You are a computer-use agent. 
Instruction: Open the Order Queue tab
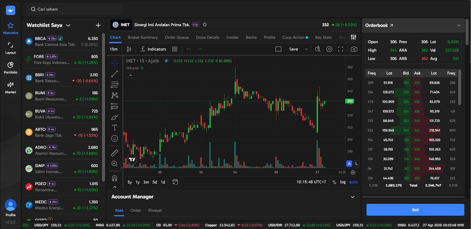click(x=177, y=37)
